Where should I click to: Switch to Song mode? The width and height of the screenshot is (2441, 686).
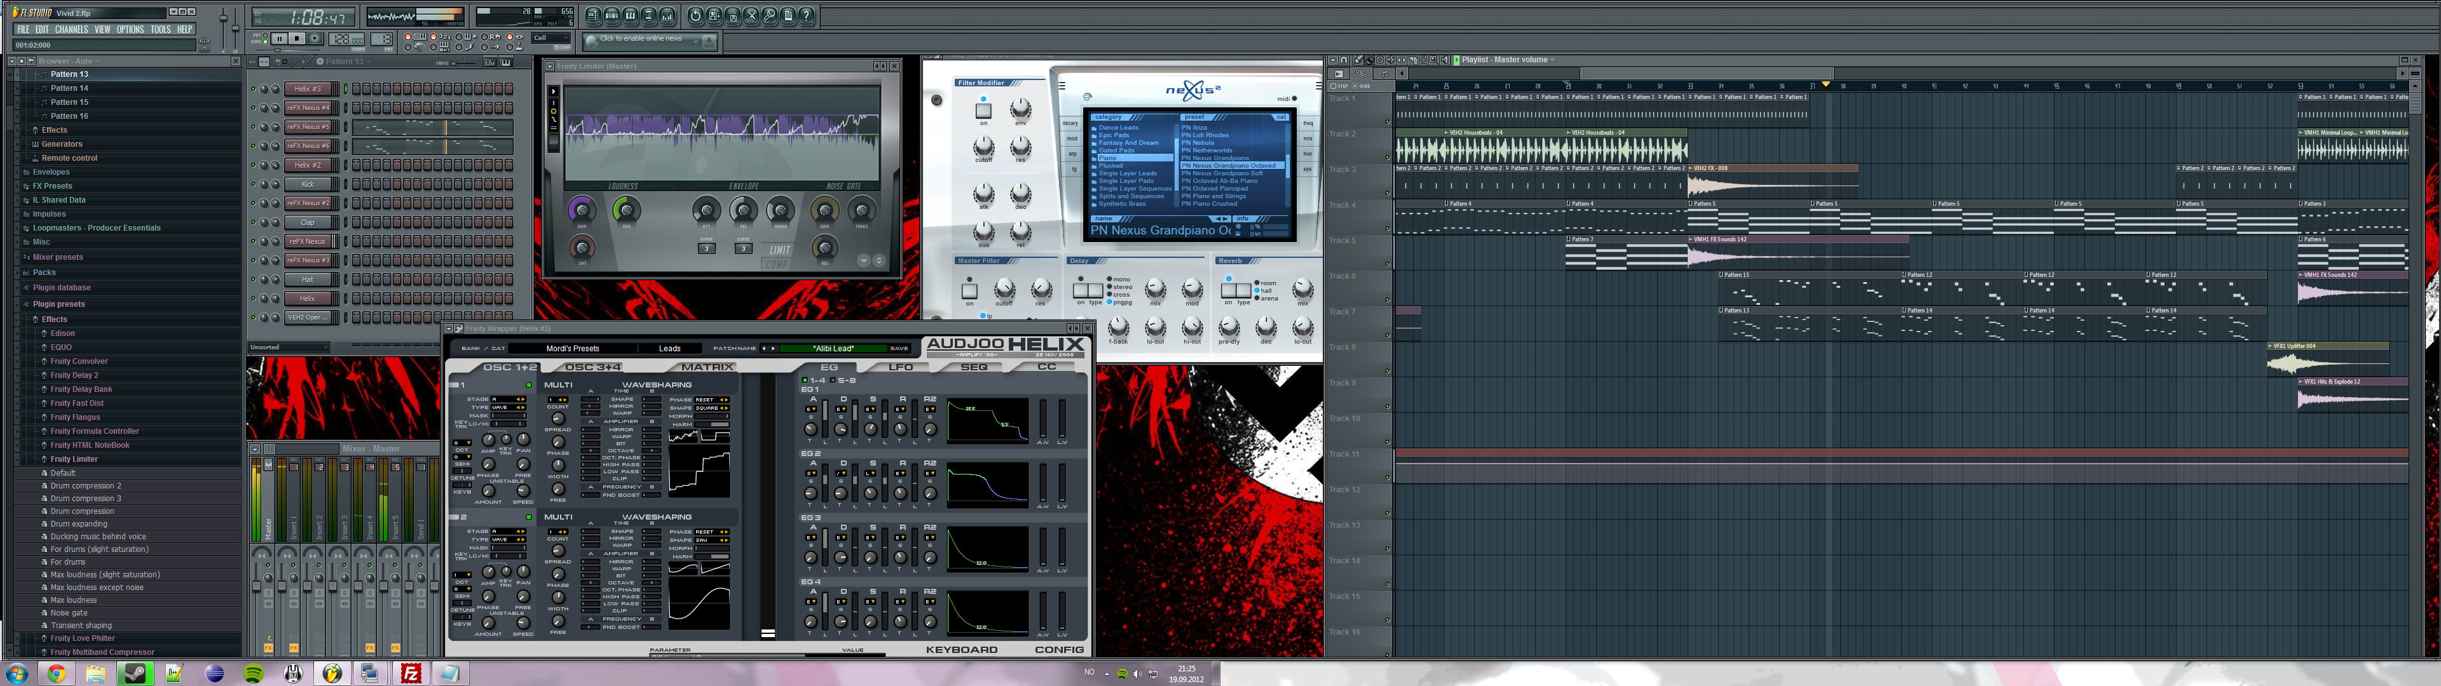point(266,42)
